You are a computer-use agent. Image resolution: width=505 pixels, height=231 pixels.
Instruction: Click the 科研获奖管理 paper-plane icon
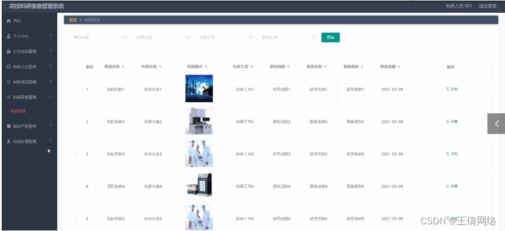[x=9, y=97]
